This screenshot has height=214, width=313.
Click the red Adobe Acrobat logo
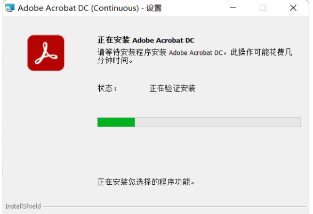(x=46, y=53)
